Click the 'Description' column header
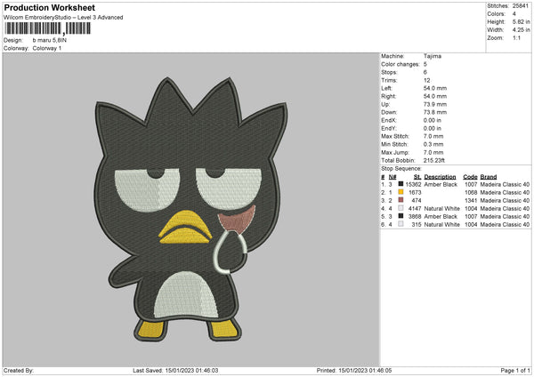The height and width of the screenshot is (377, 534). tap(440, 177)
